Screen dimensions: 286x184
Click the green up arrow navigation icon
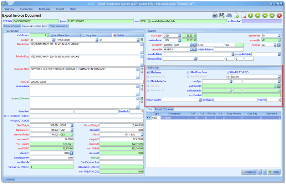(251, 15)
